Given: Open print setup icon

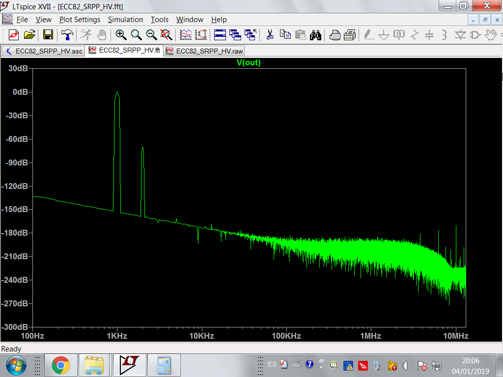Looking at the screenshot, I should (335, 35).
